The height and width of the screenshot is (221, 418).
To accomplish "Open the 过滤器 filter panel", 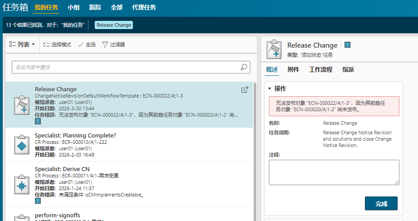I will [113, 44].
